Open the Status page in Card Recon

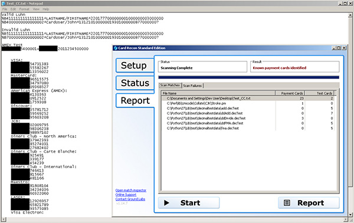(x=135, y=83)
